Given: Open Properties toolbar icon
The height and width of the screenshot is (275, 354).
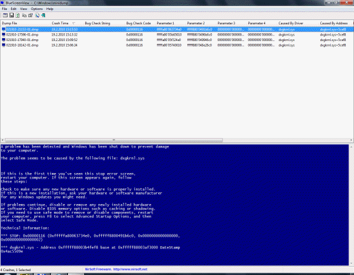Looking at the screenshot, I should point(30,16).
